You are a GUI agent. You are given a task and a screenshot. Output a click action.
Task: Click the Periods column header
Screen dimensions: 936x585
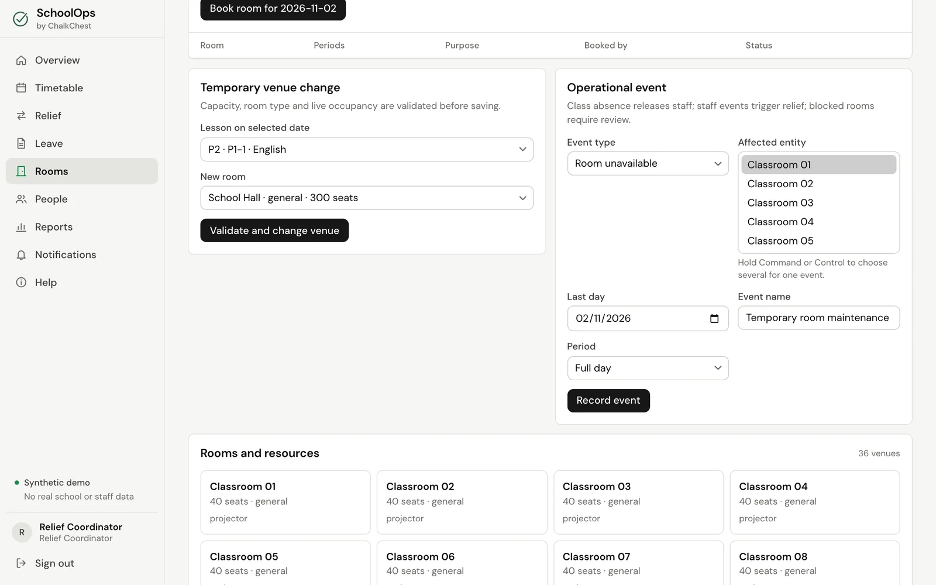(329, 46)
